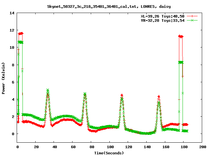Click the red peak top near 153 seconds
This screenshot has height=156, width=209.
(x=159, y=97)
